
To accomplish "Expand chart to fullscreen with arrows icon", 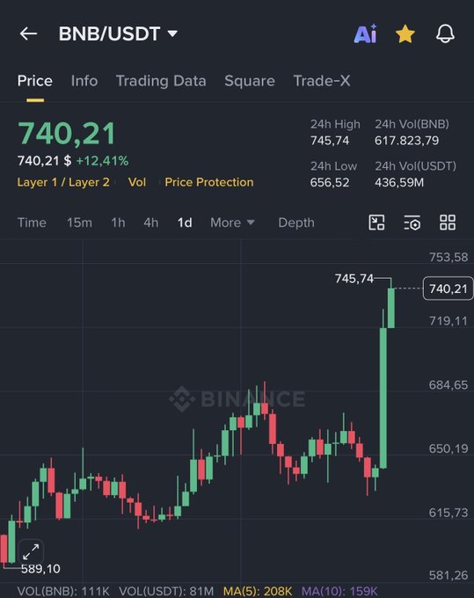I will click(31, 552).
